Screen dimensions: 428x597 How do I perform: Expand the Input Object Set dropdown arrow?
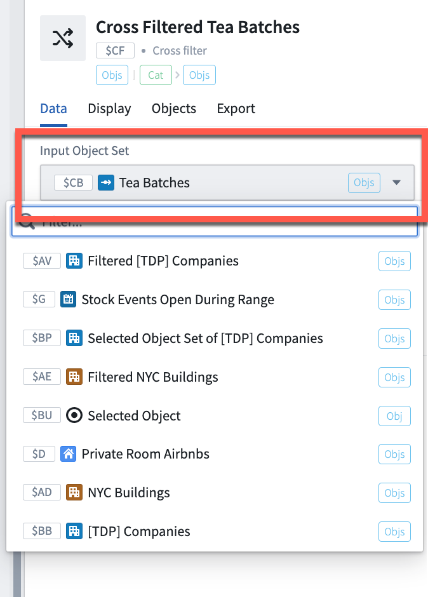396,182
